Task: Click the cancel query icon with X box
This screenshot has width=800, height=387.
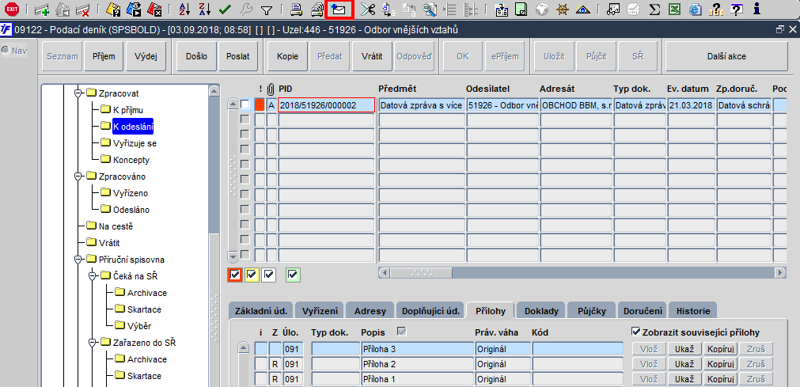Action: tap(153, 9)
